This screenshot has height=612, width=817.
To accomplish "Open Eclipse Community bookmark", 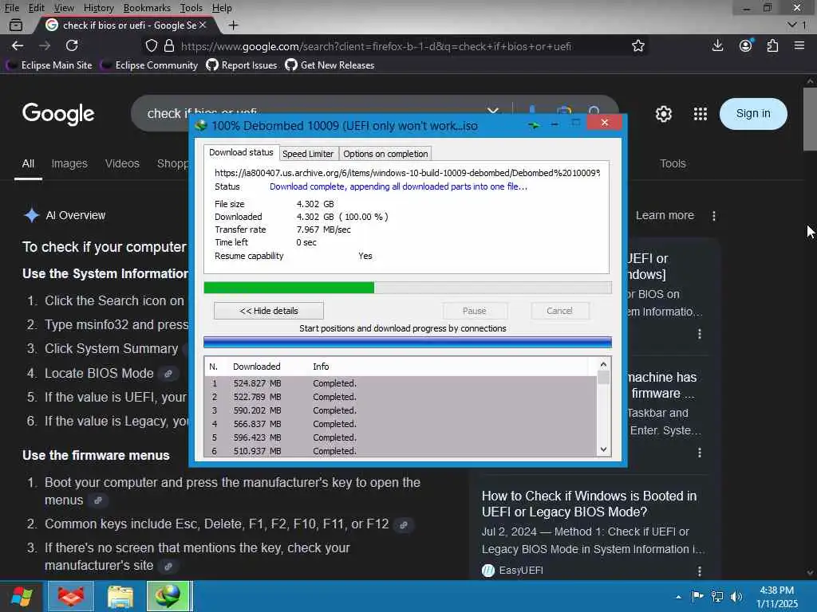I will 149,65.
